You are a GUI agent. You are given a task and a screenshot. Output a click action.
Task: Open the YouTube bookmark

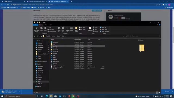41,8
